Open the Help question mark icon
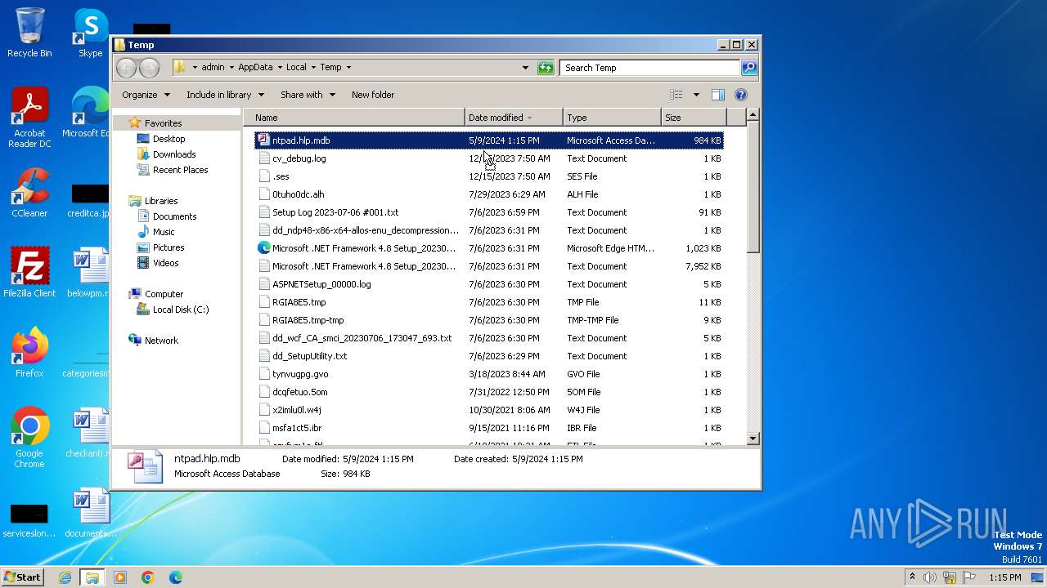Viewport: 1047px width, 588px height. [x=741, y=95]
